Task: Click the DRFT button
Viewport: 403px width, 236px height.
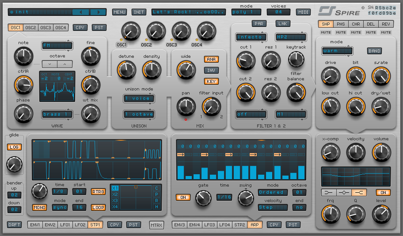Action: [15, 225]
